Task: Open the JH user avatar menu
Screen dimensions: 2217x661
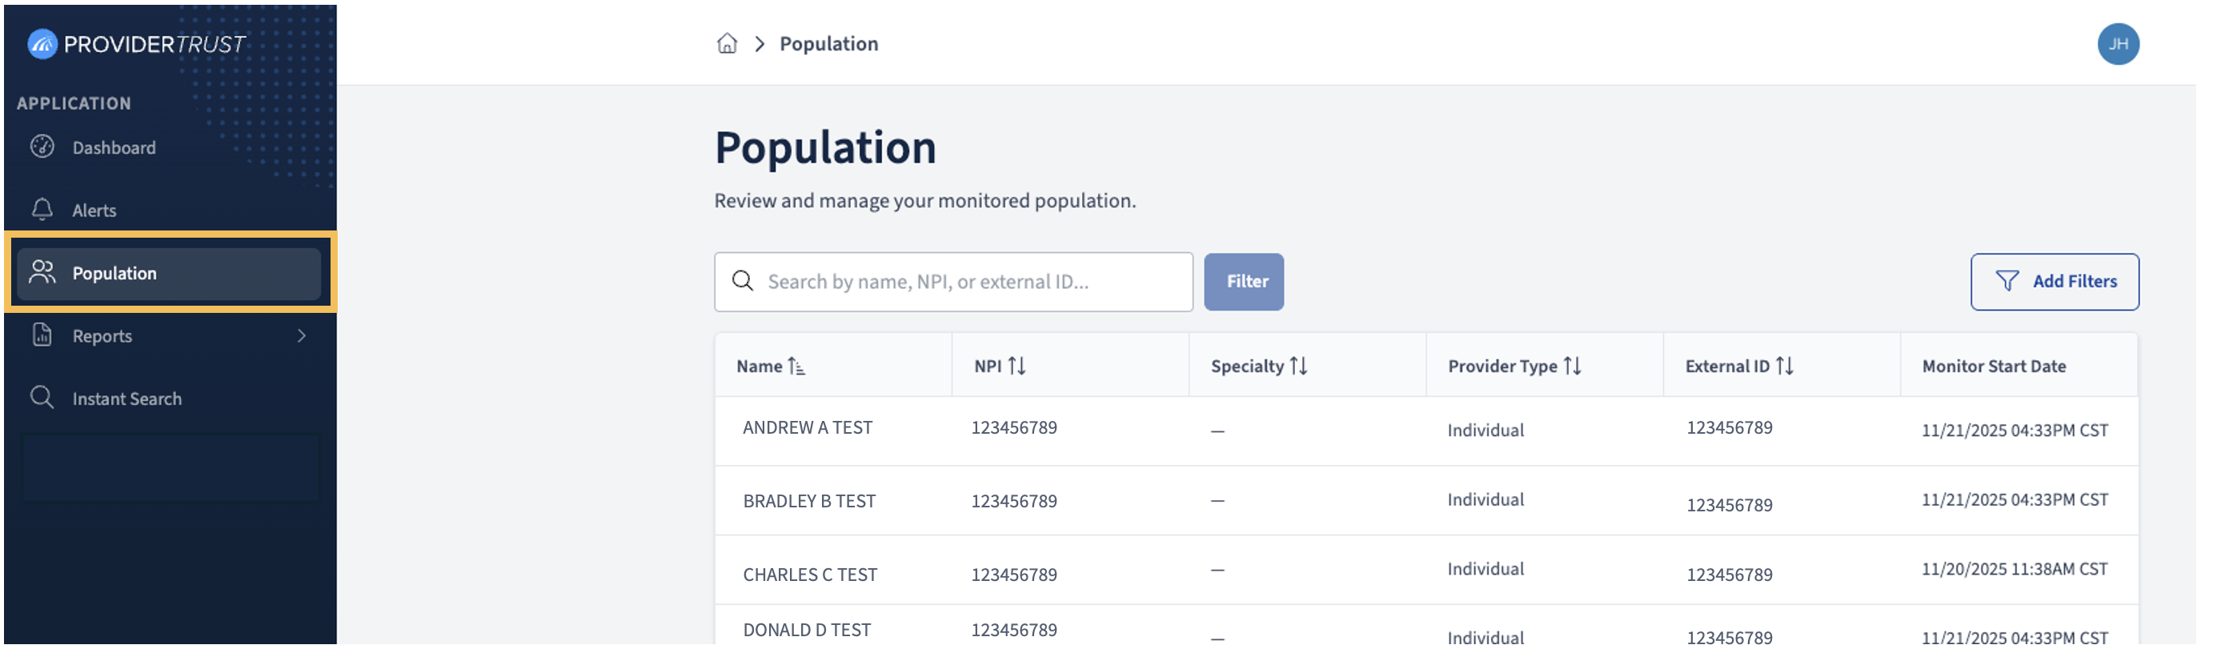Action: 2118,44
